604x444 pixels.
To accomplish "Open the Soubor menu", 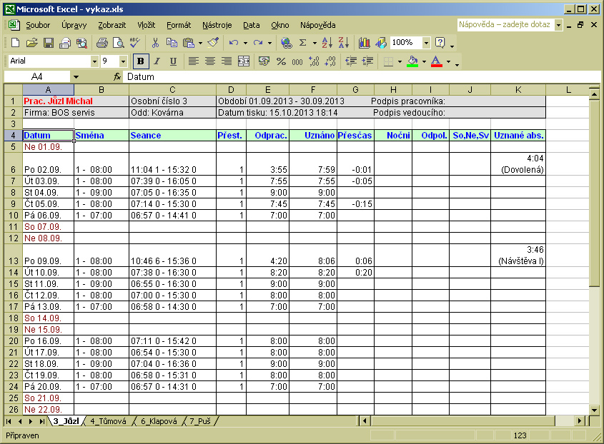I will click(38, 26).
